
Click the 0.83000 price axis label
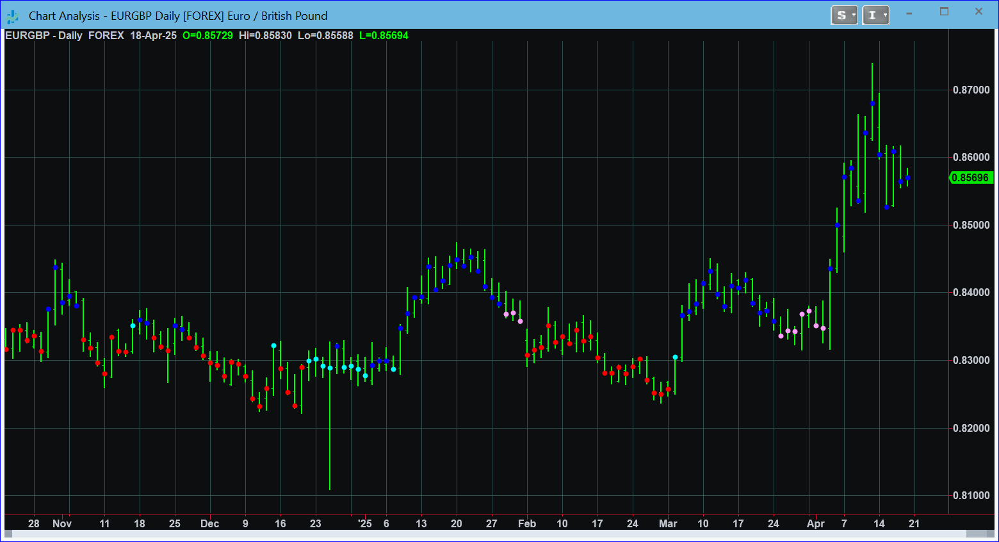point(971,360)
